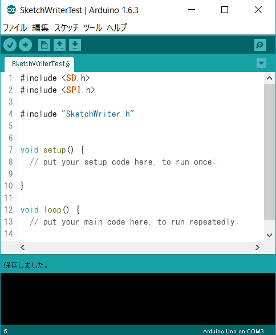Open the ヘルプ menu
The width and height of the screenshot is (276, 335).
tap(117, 28)
